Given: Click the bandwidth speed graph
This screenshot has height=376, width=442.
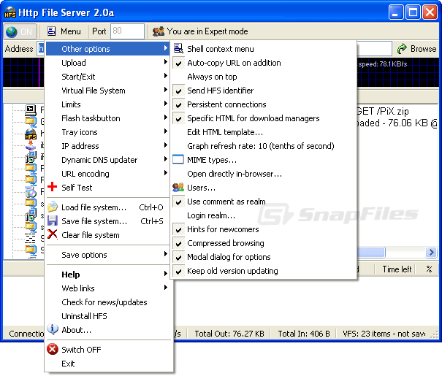Looking at the screenshot, I should point(397,72).
